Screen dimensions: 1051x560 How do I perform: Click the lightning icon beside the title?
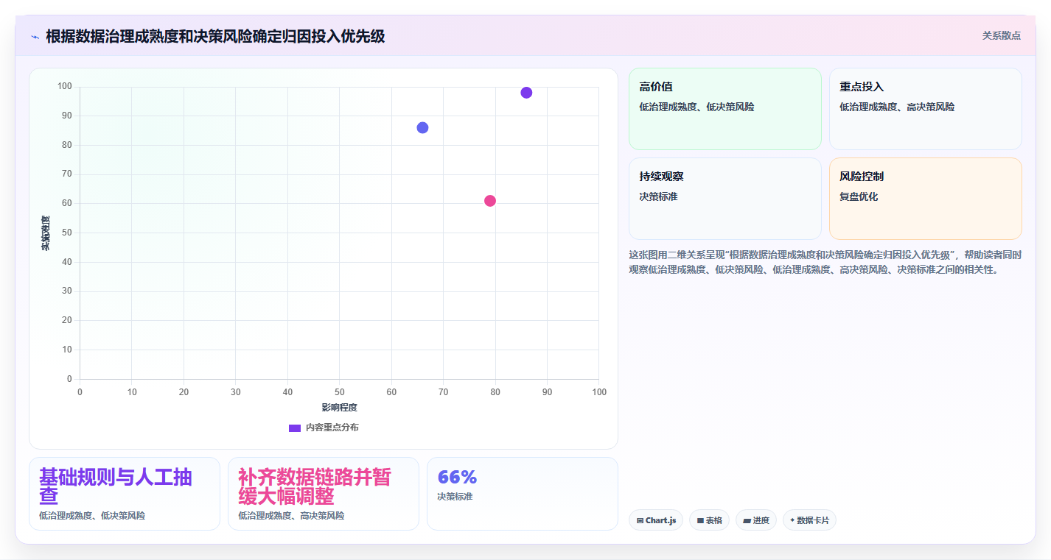tap(35, 37)
